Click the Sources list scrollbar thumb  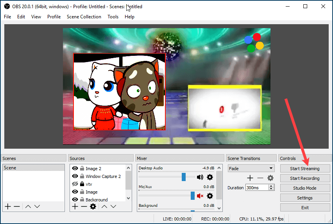coord(128,180)
